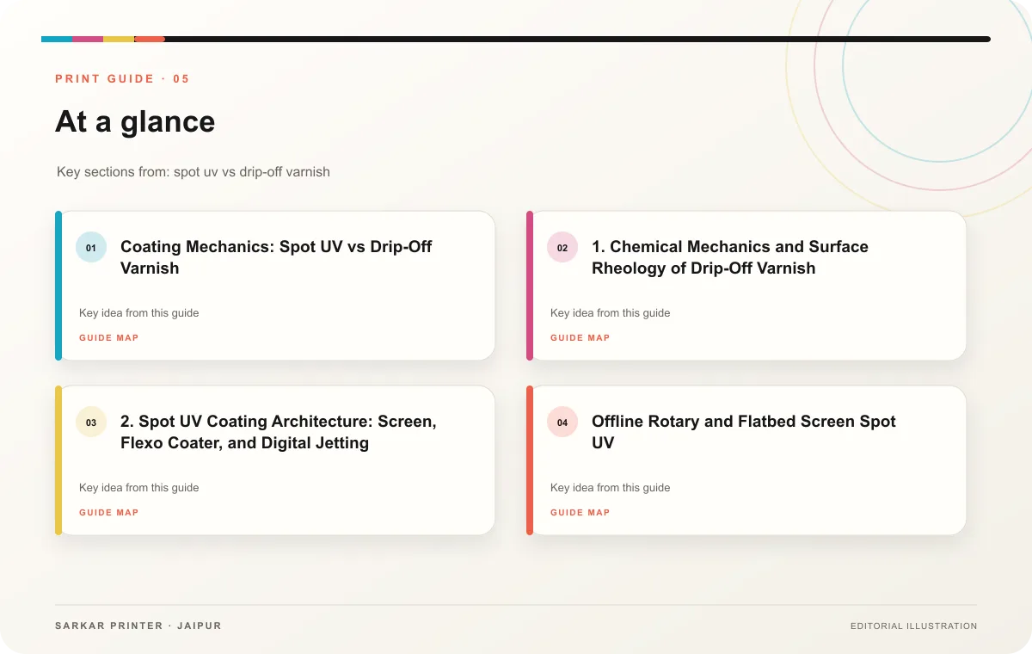Open Spot UV Coating Architecture card title
Image resolution: width=1032 pixels, height=654 pixels.
click(279, 432)
